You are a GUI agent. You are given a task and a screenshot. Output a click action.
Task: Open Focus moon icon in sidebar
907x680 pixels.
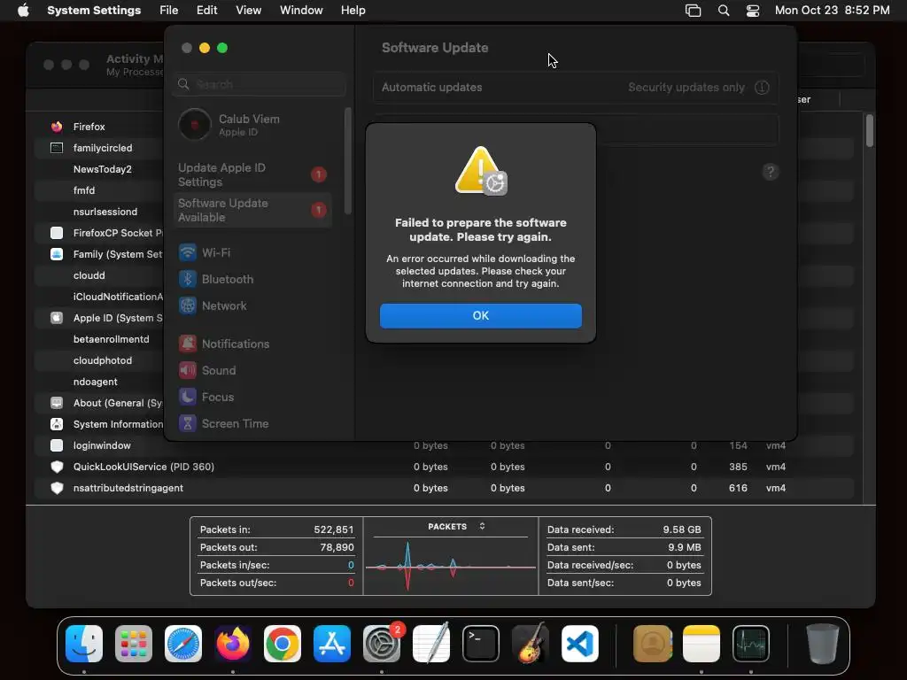(x=188, y=398)
